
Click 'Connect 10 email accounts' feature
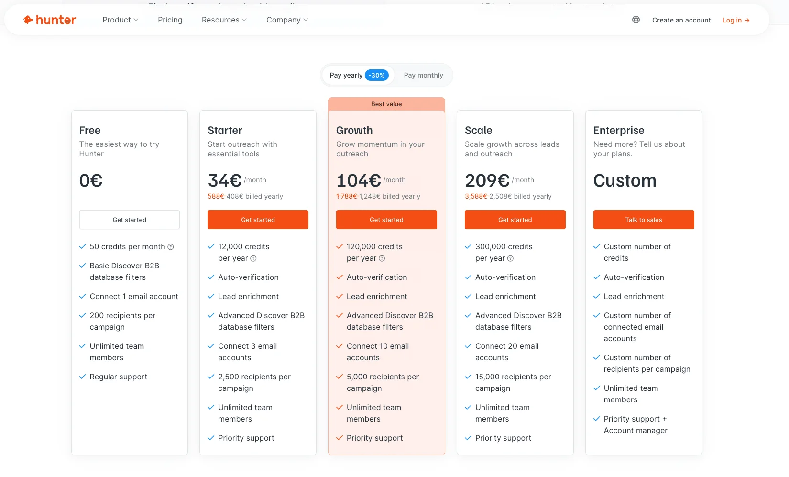tap(378, 352)
